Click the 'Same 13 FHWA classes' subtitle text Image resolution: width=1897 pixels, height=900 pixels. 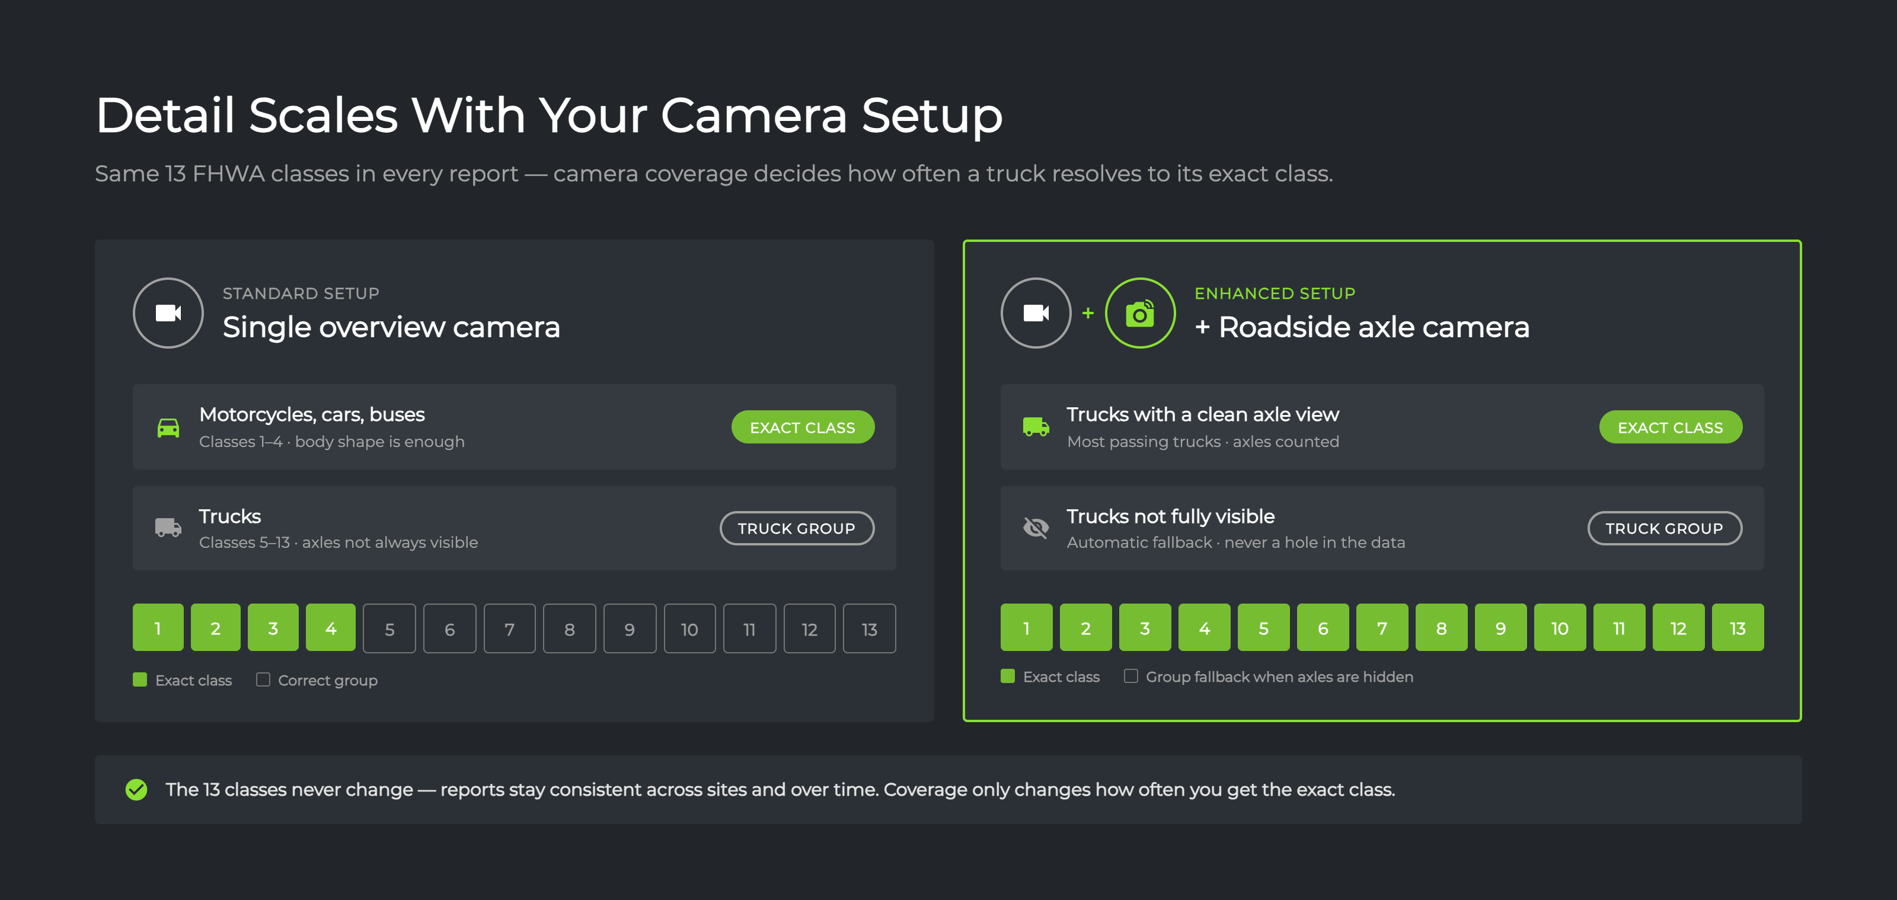714,174
